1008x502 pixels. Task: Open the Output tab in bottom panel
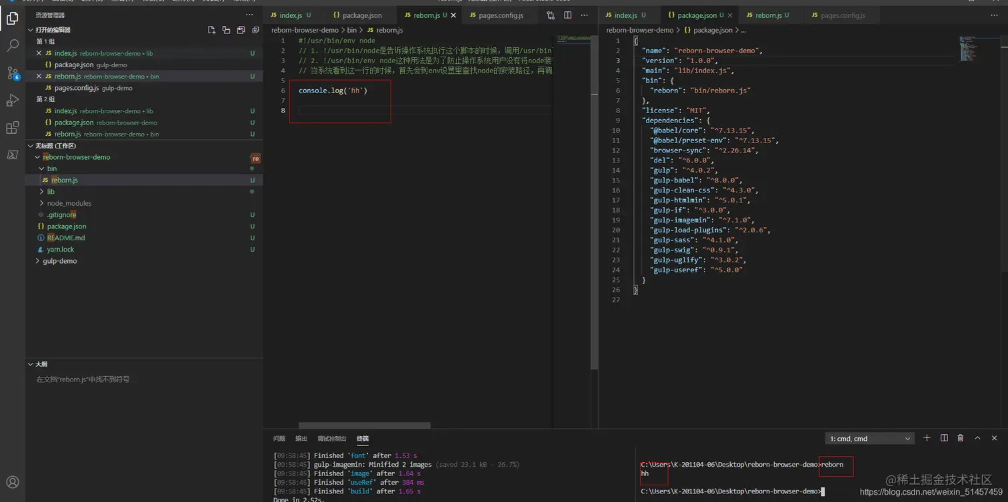coord(301,439)
